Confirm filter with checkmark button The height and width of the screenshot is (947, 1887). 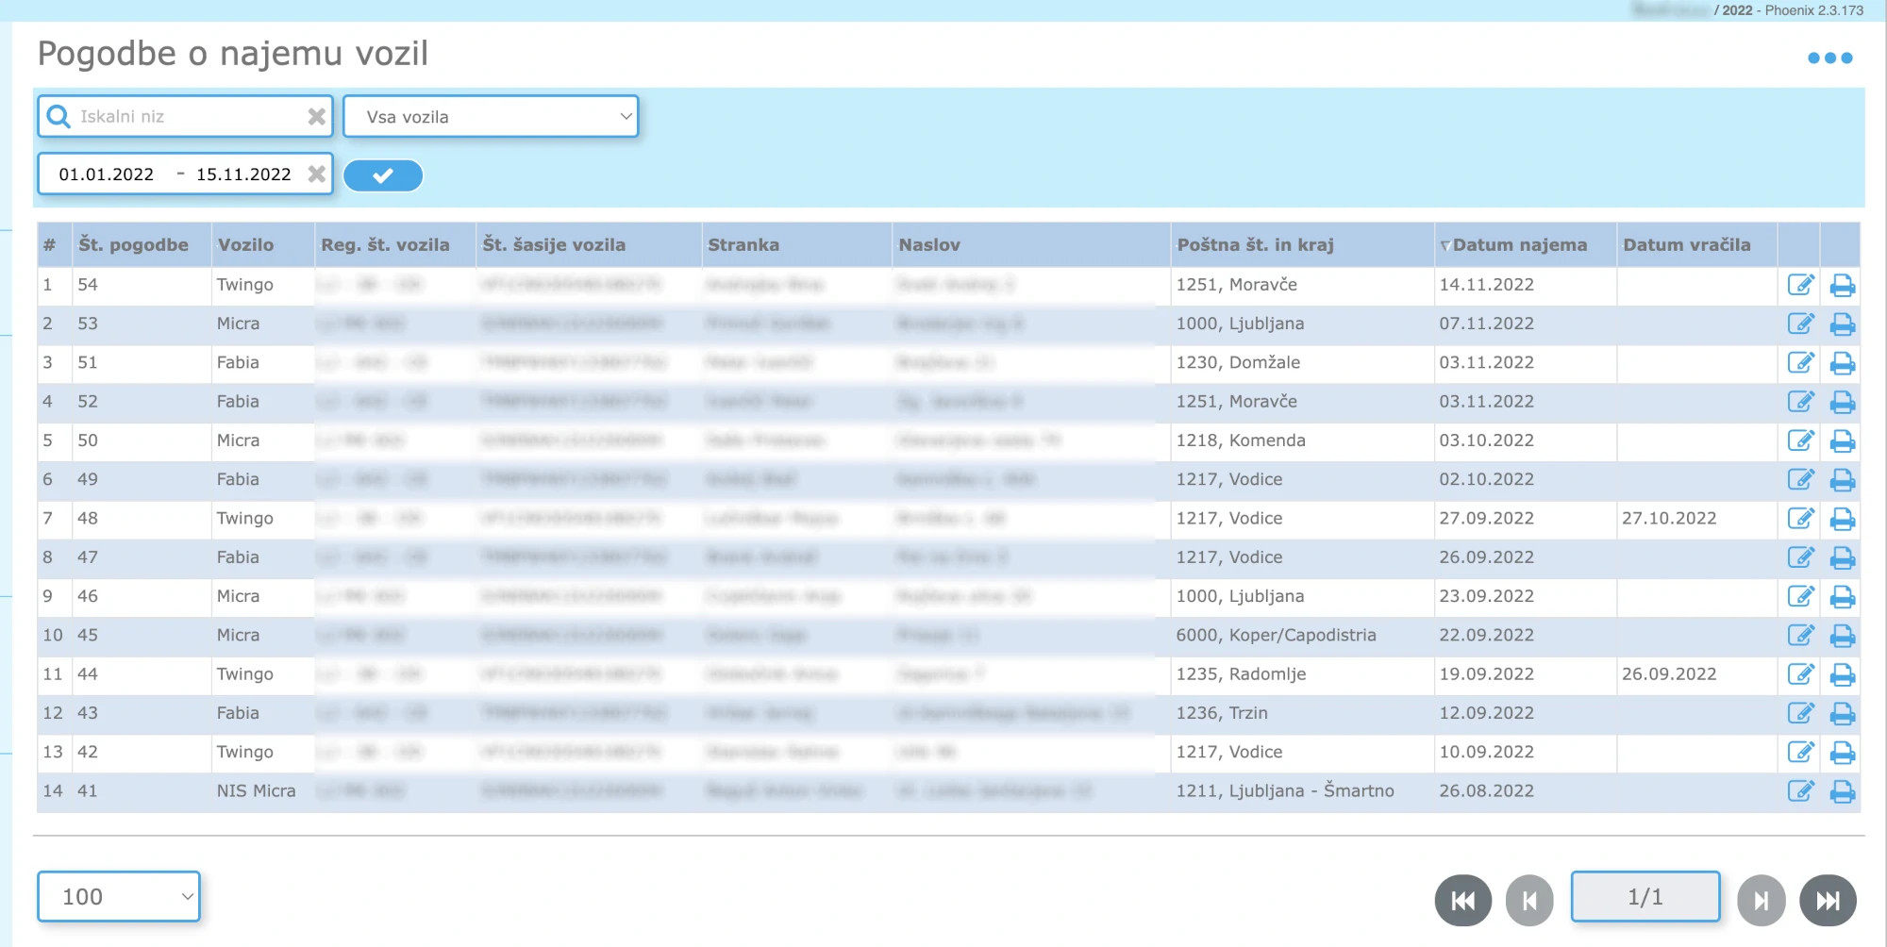pos(382,175)
